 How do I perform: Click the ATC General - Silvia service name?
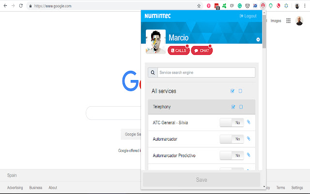(x=170, y=123)
